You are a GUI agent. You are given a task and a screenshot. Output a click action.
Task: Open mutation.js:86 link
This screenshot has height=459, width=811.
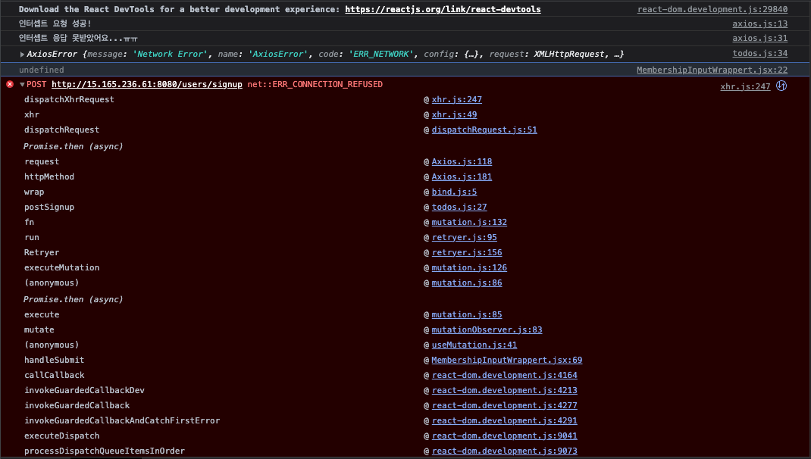(467, 283)
